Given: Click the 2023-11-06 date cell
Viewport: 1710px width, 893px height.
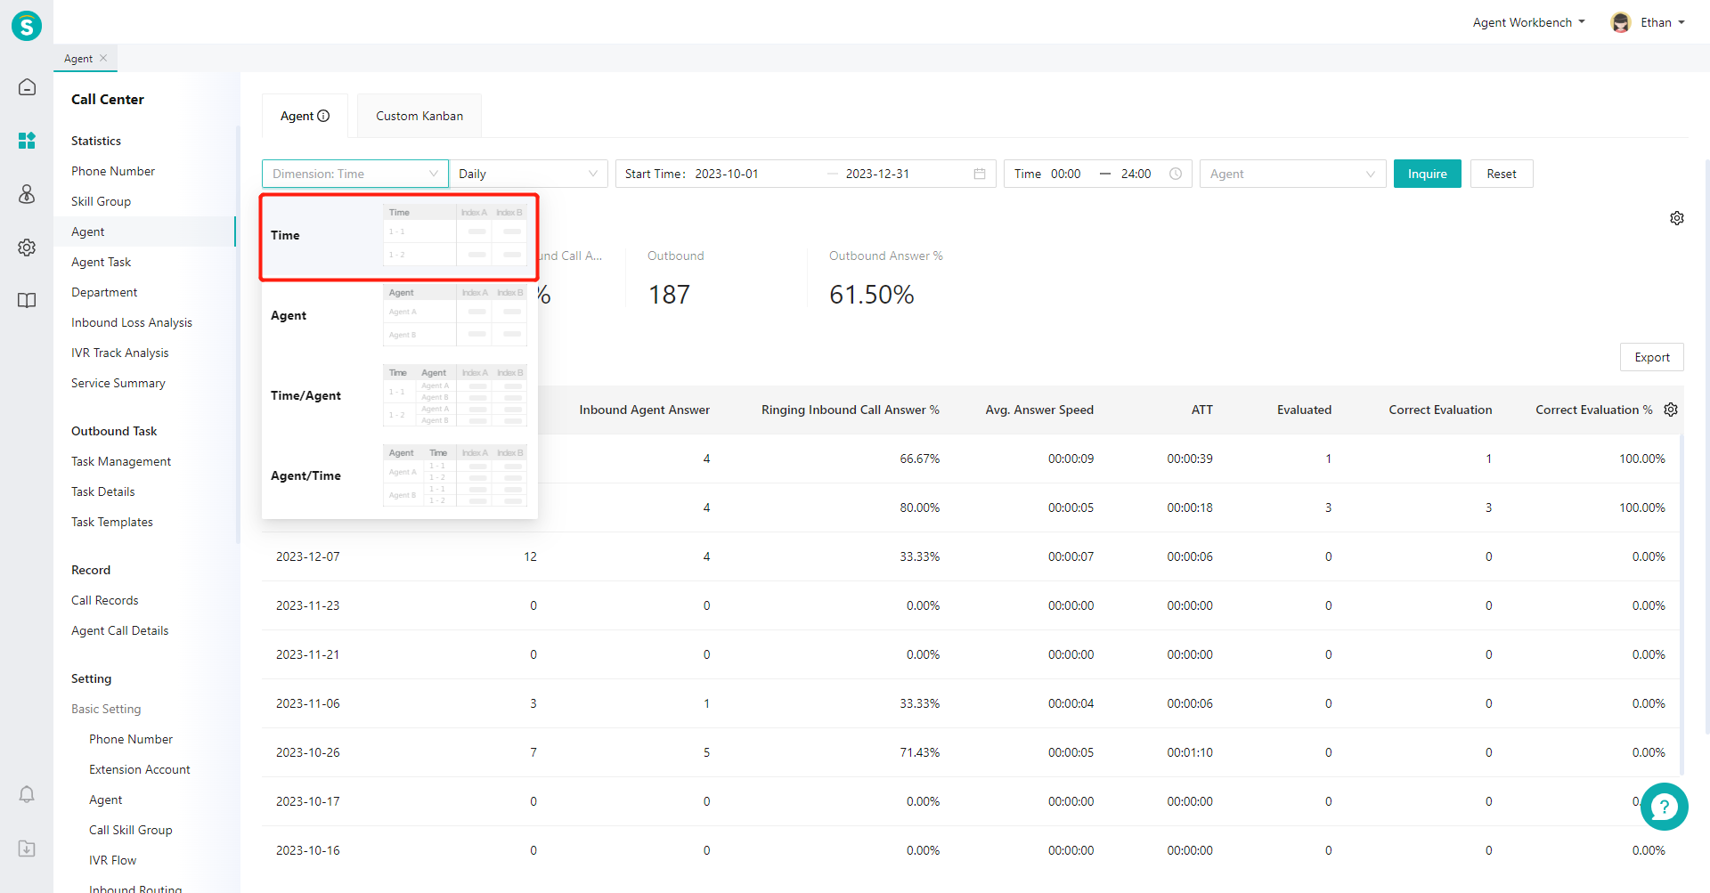Looking at the screenshot, I should [308, 703].
